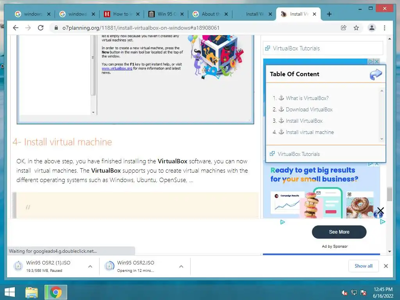Click the '4- Install virtual machine' heading
This screenshot has height=300, width=400.
click(62, 142)
